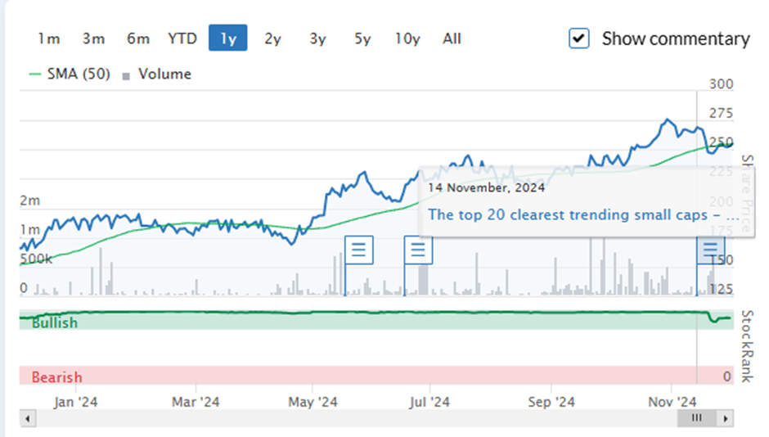This screenshot has height=437, width=769.
Task: Open the late June commentary flag icon
Action: click(418, 250)
